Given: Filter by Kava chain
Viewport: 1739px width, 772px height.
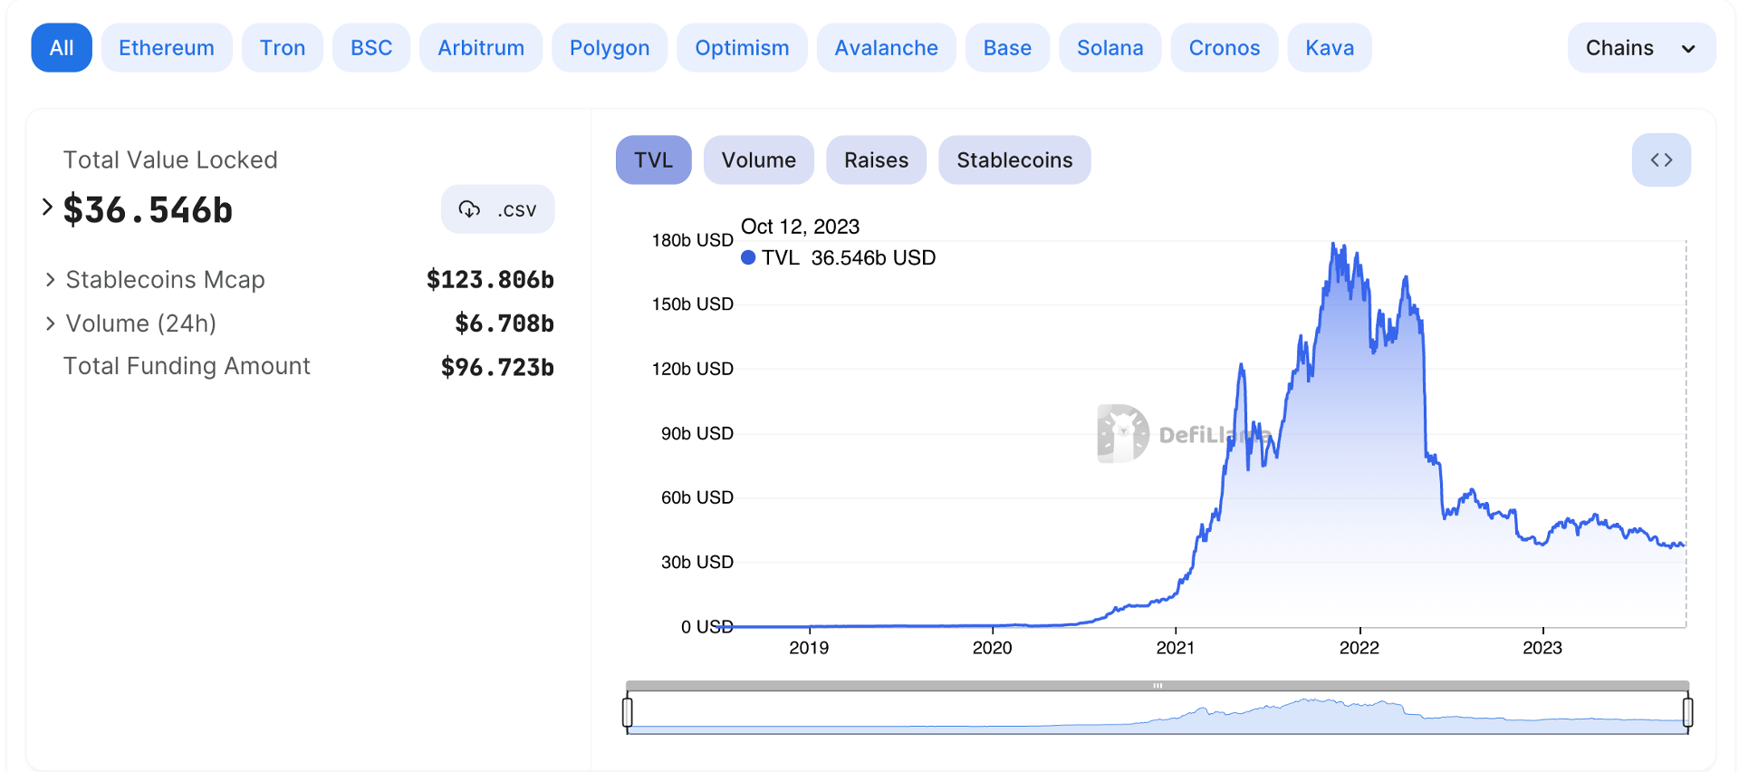Looking at the screenshot, I should pyautogui.click(x=1330, y=48).
